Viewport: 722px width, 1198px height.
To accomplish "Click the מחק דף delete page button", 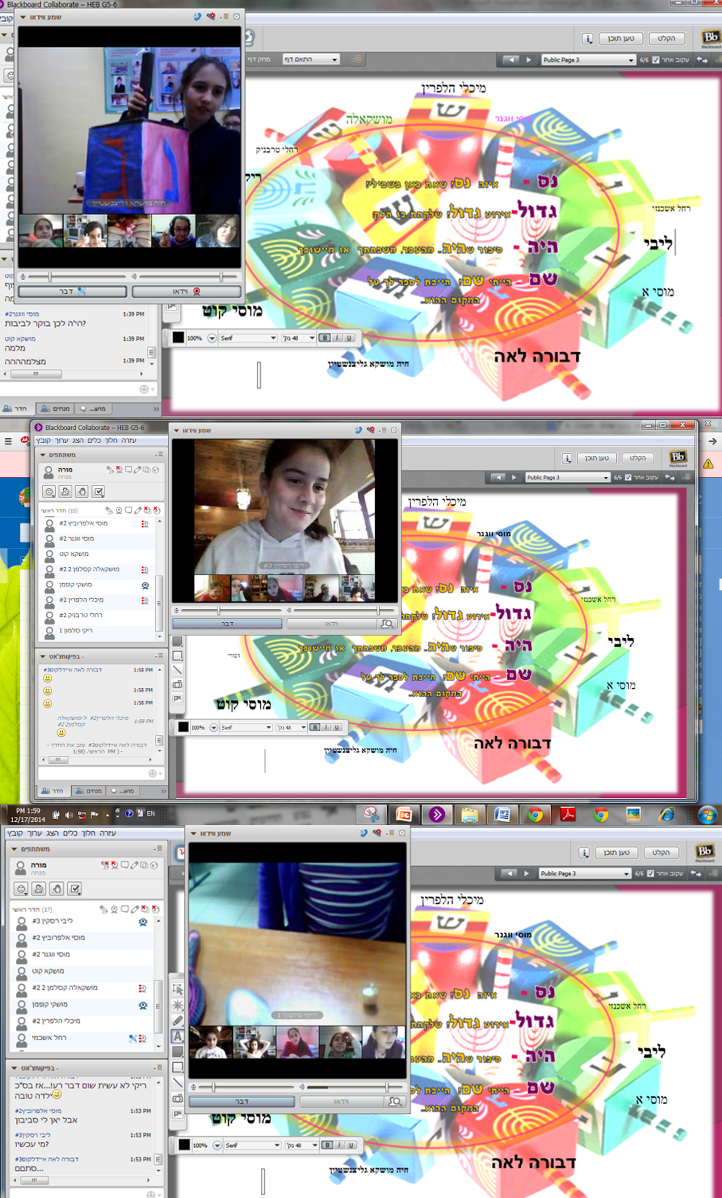I will coord(258,59).
